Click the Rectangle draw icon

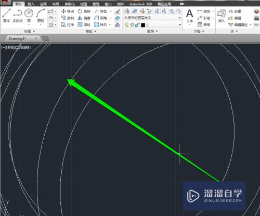50,11
